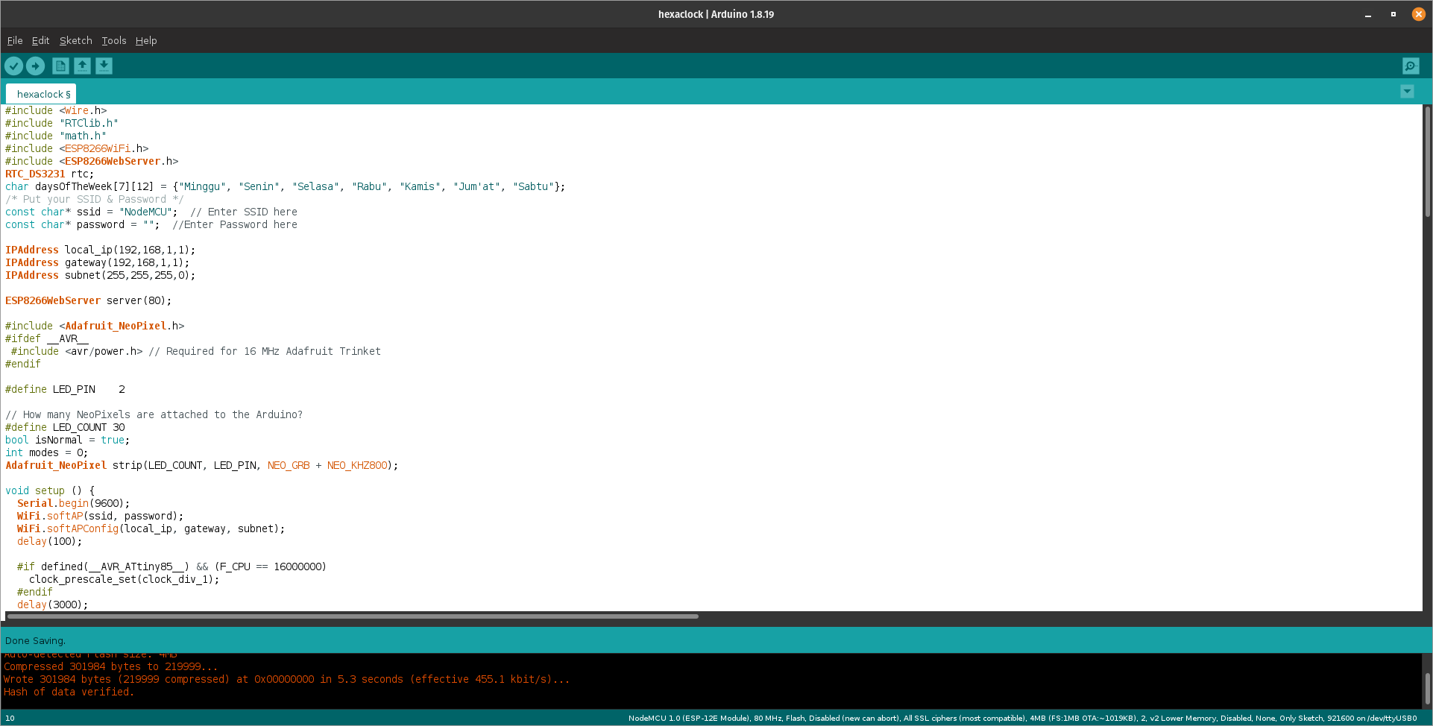Click the 'clock_prescale_set(clock_div_1);' line
The height and width of the screenshot is (726, 1433).
tap(125, 580)
